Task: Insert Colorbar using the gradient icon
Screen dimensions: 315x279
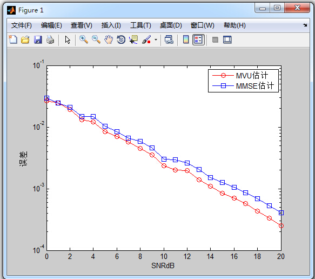Action: pyautogui.click(x=186, y=39)
